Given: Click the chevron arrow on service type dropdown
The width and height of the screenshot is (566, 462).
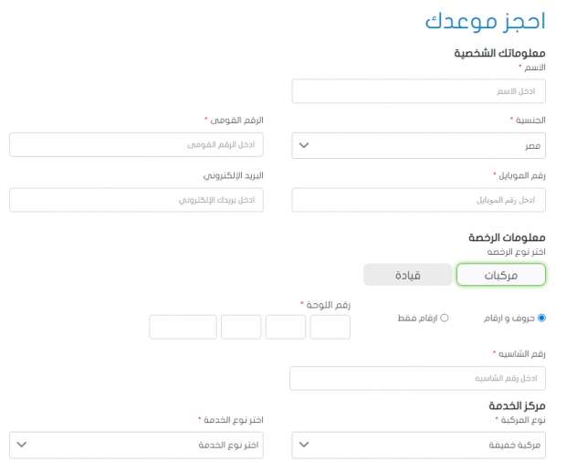Looking at the screenshot, I should tap(23, 445).
